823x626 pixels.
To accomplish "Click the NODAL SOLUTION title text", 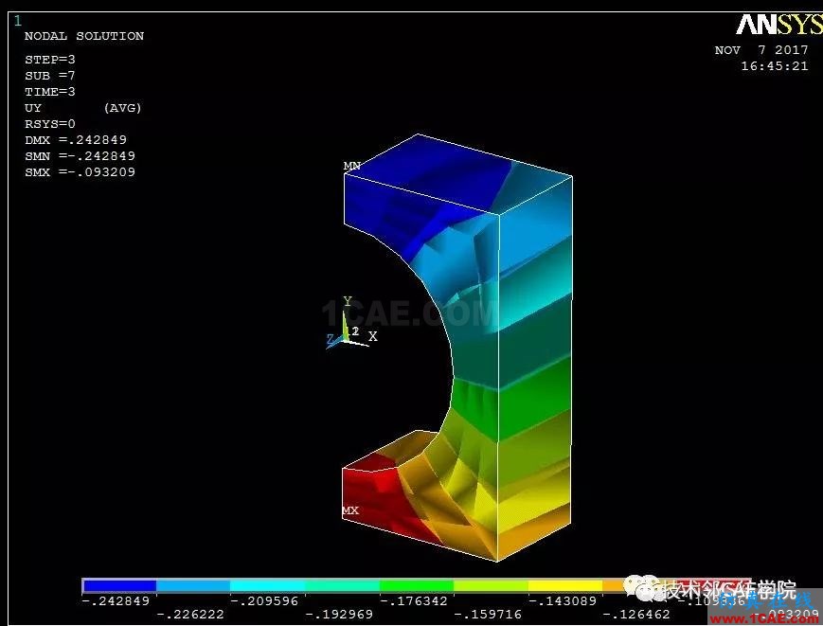I will tap(84, 36).
